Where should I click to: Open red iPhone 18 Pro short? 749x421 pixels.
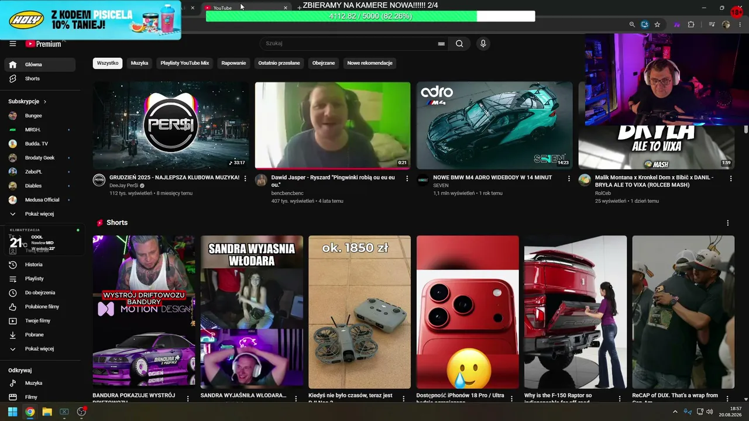[468, 312]
